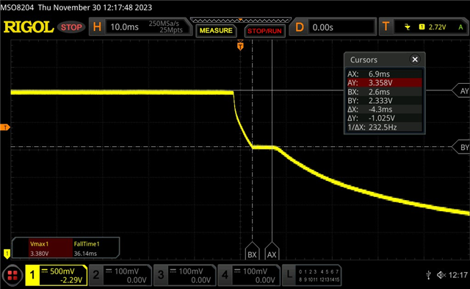Select the AX vertical cursor tag
Viewport: 470px width, 289px height.
272,251
